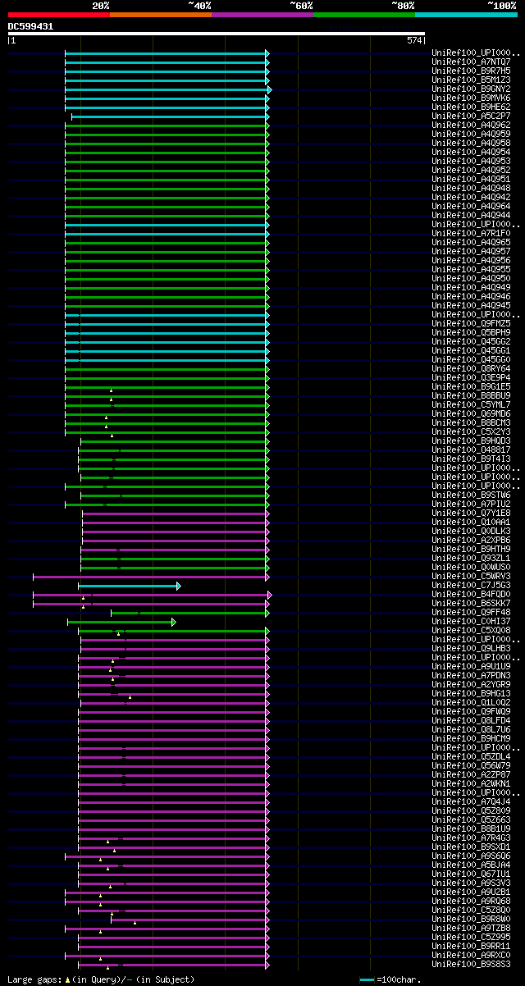The image size is (525, 986).
Task: Open UniRef100_C5X2Y3 hit
Action: tap(471, 431)
